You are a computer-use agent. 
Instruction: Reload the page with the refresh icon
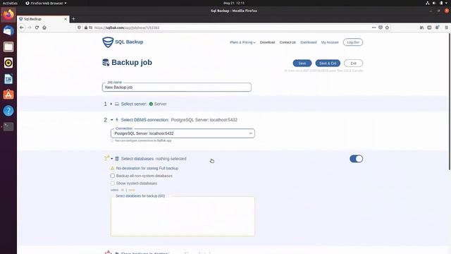point(37,28)
